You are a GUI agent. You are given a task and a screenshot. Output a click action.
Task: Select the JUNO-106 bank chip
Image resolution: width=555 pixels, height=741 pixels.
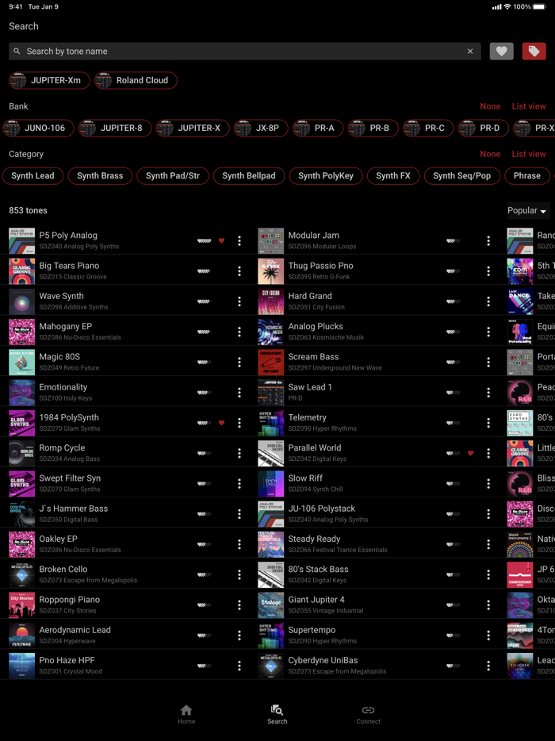(38, 128)
